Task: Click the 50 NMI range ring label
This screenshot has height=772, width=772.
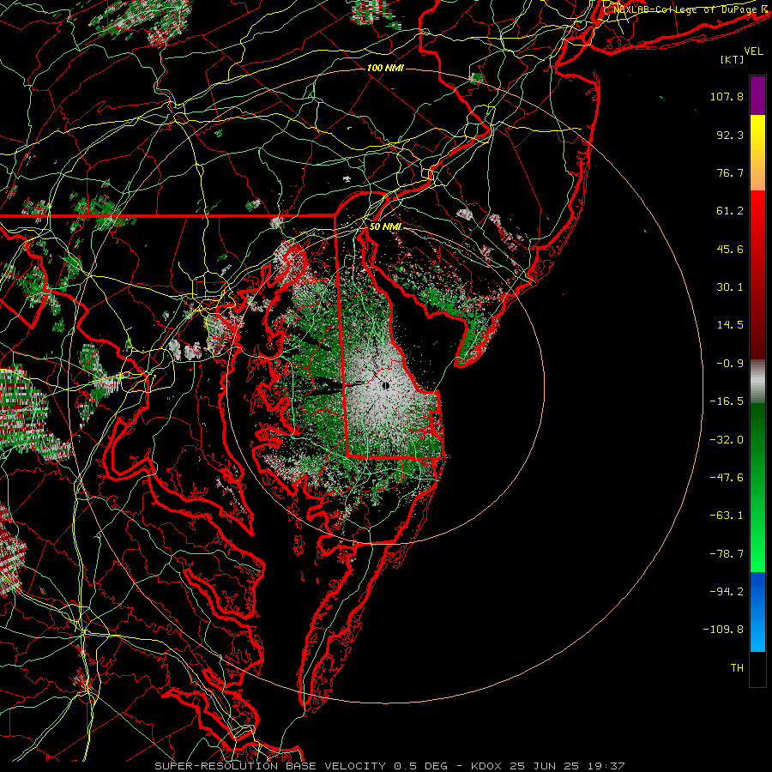Action: [x=385, y=226]
